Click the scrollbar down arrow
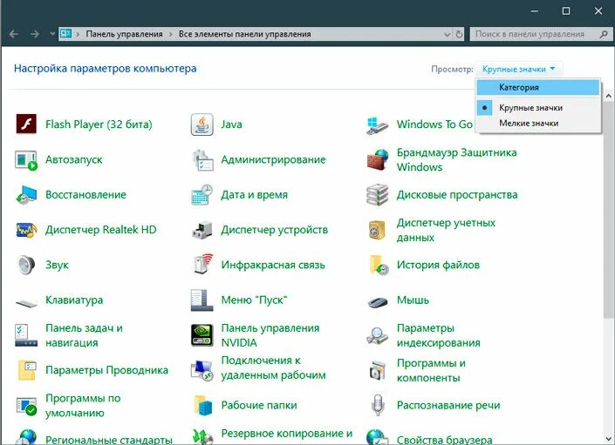Image resolution: width=615 pixels, height=445 pixels. coord(608,439)
